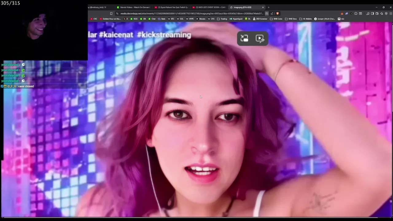
Task: Click the left overlay button on the image
Action: click(244, 38)
